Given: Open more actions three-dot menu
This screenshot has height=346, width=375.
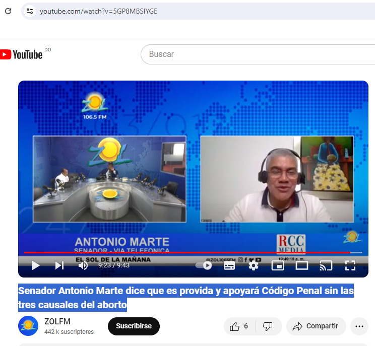Looking at the screenshot, I should click(359, 326).
